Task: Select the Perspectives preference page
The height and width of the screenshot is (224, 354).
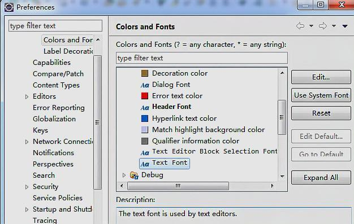Action: coord(53,164)
